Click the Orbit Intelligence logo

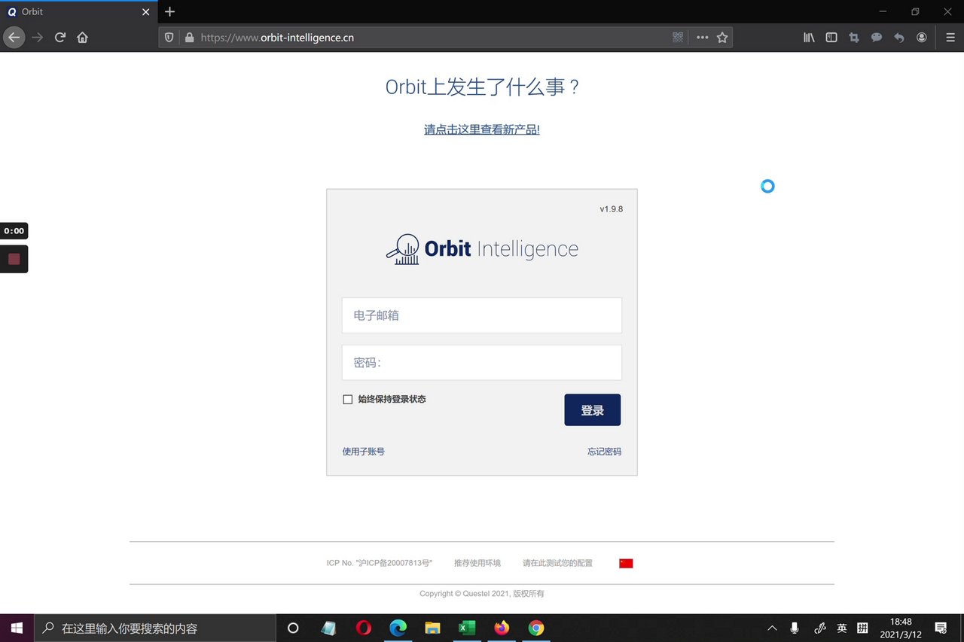click(x=482, y=249)
